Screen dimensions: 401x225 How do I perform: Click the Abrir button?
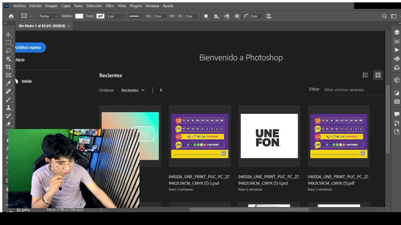(20, 60)
